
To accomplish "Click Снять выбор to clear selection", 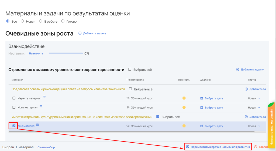I will click(x=46, y=147).
